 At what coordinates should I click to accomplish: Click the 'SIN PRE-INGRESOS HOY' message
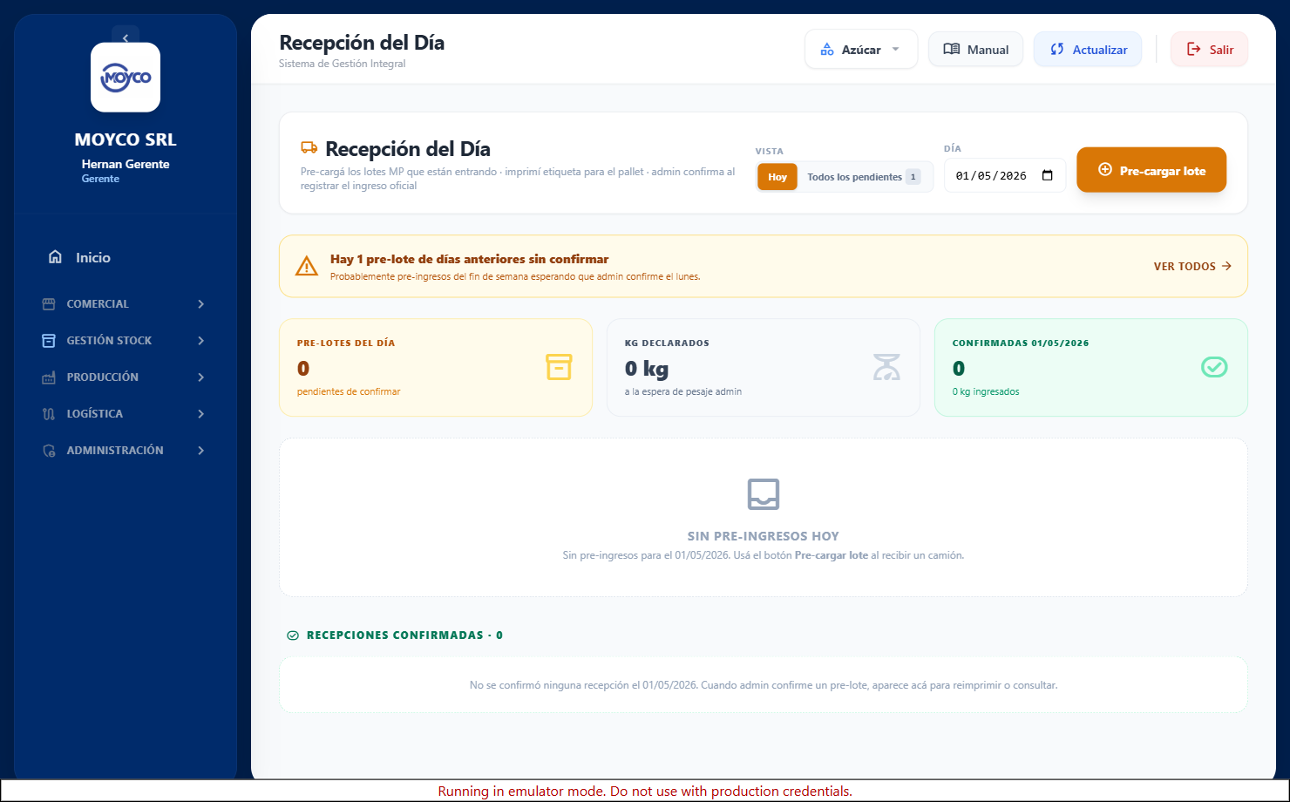(764, 536)
